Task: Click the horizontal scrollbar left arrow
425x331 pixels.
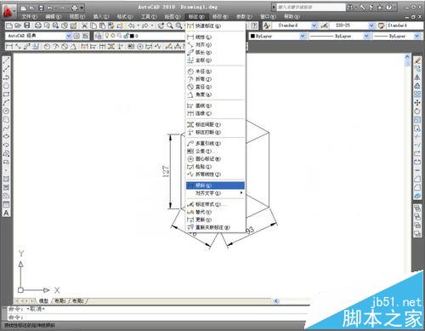Action: click(x=276, y=301)
